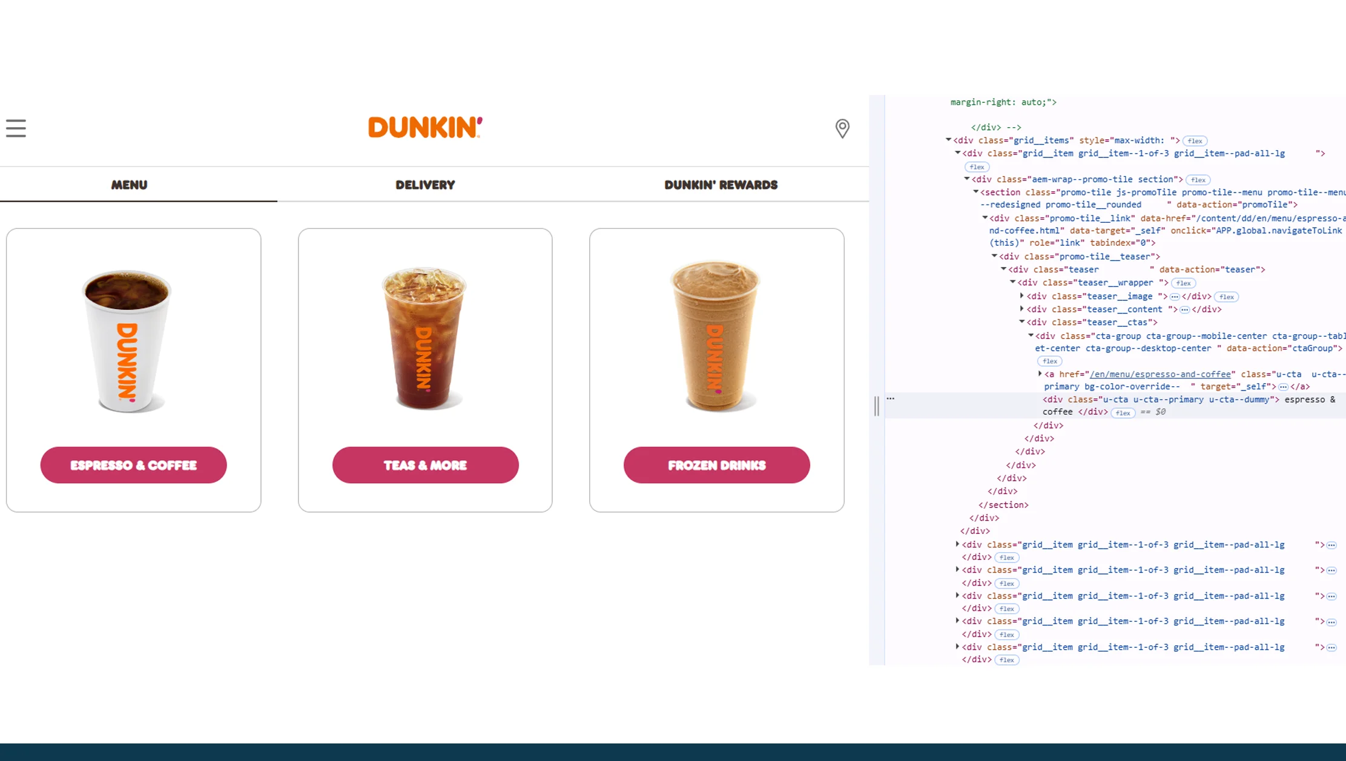Expand the anchor espresso-and-coffee node

1040,374
